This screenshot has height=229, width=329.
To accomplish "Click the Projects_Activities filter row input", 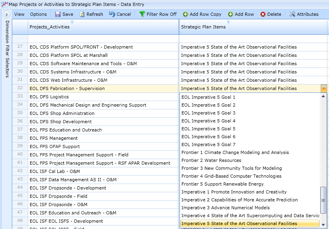I will (x=103, y=39).
